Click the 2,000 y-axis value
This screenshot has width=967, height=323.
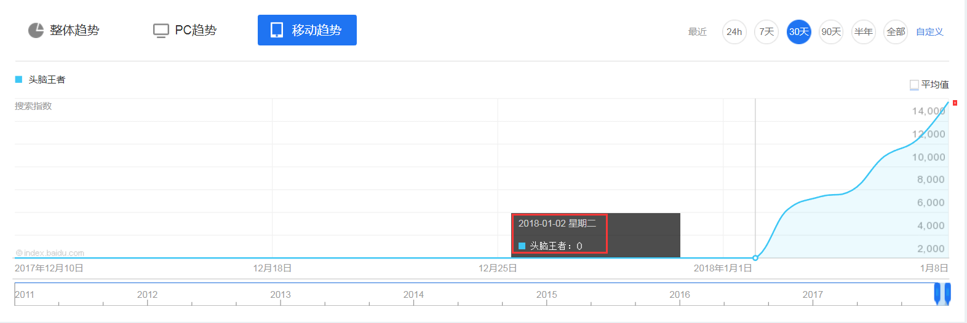(931, 249)
